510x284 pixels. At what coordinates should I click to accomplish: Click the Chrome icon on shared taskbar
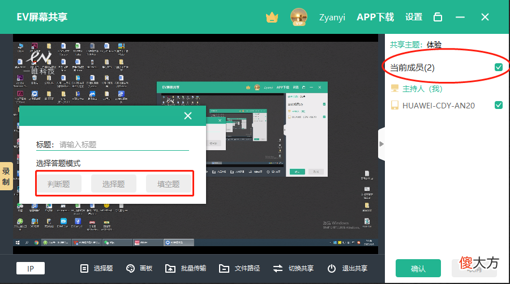(x=36, y=242)
